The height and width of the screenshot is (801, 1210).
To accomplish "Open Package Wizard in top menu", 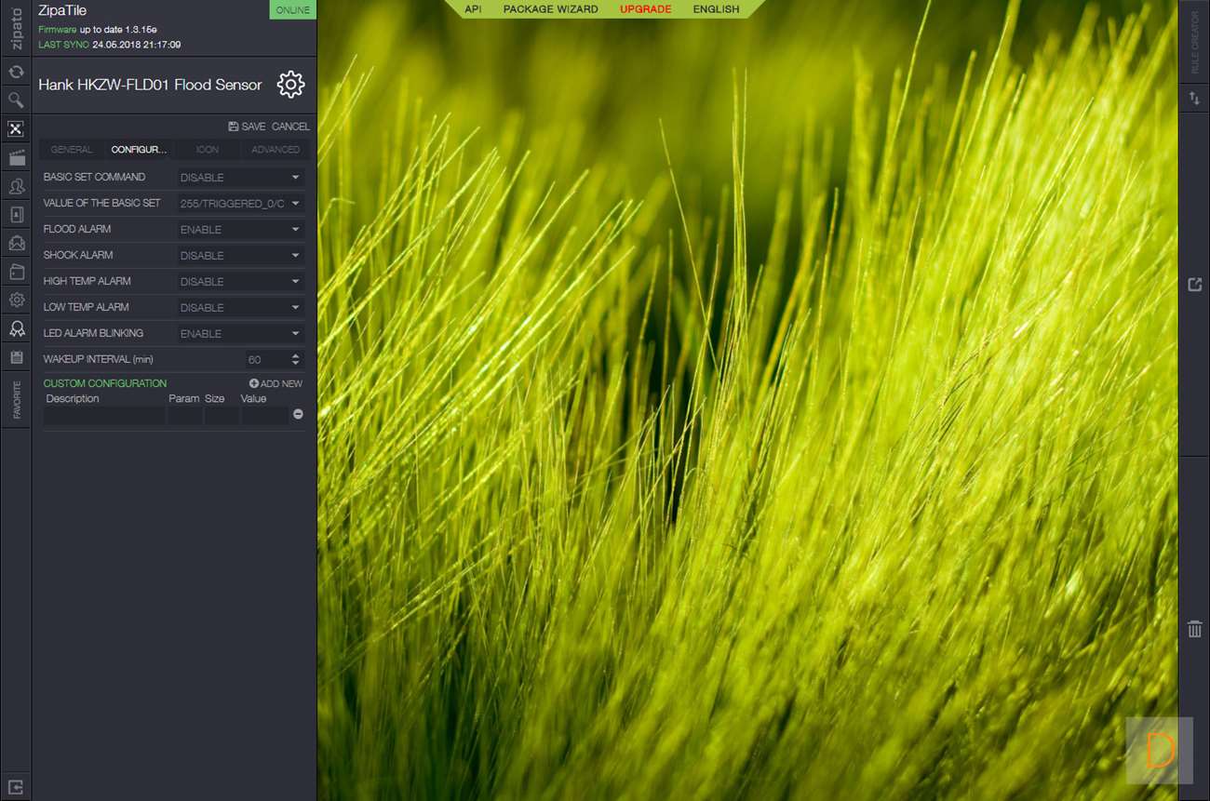I will pyautogui.click(x=550, y=9).
